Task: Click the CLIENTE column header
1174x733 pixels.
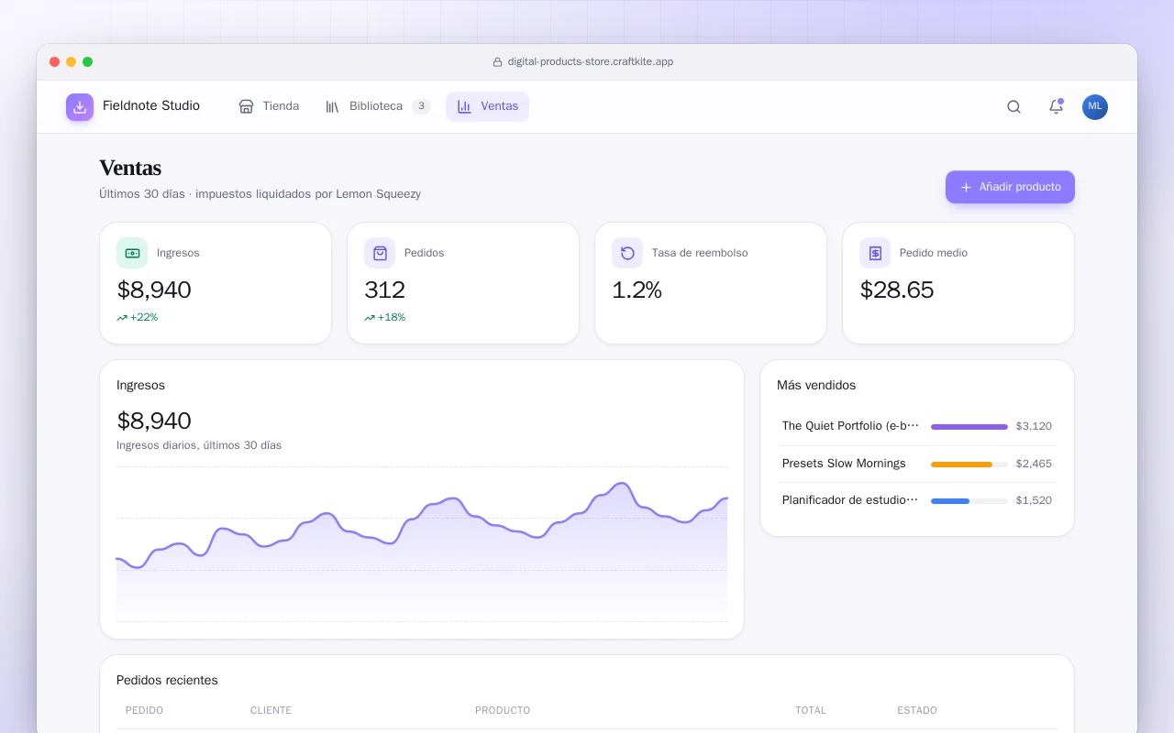Action: [271, 710]
